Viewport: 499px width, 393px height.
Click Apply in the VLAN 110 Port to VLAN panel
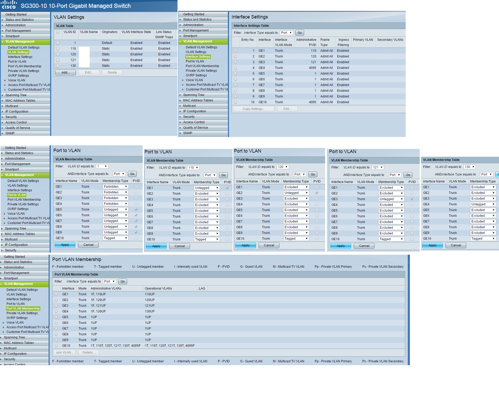tap(156, 246)
